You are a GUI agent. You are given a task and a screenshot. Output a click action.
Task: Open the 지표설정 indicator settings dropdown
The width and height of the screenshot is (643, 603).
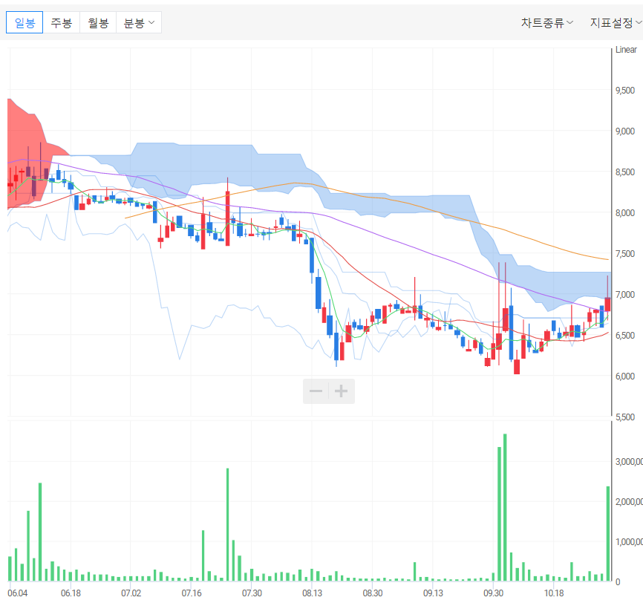[616, 22]
